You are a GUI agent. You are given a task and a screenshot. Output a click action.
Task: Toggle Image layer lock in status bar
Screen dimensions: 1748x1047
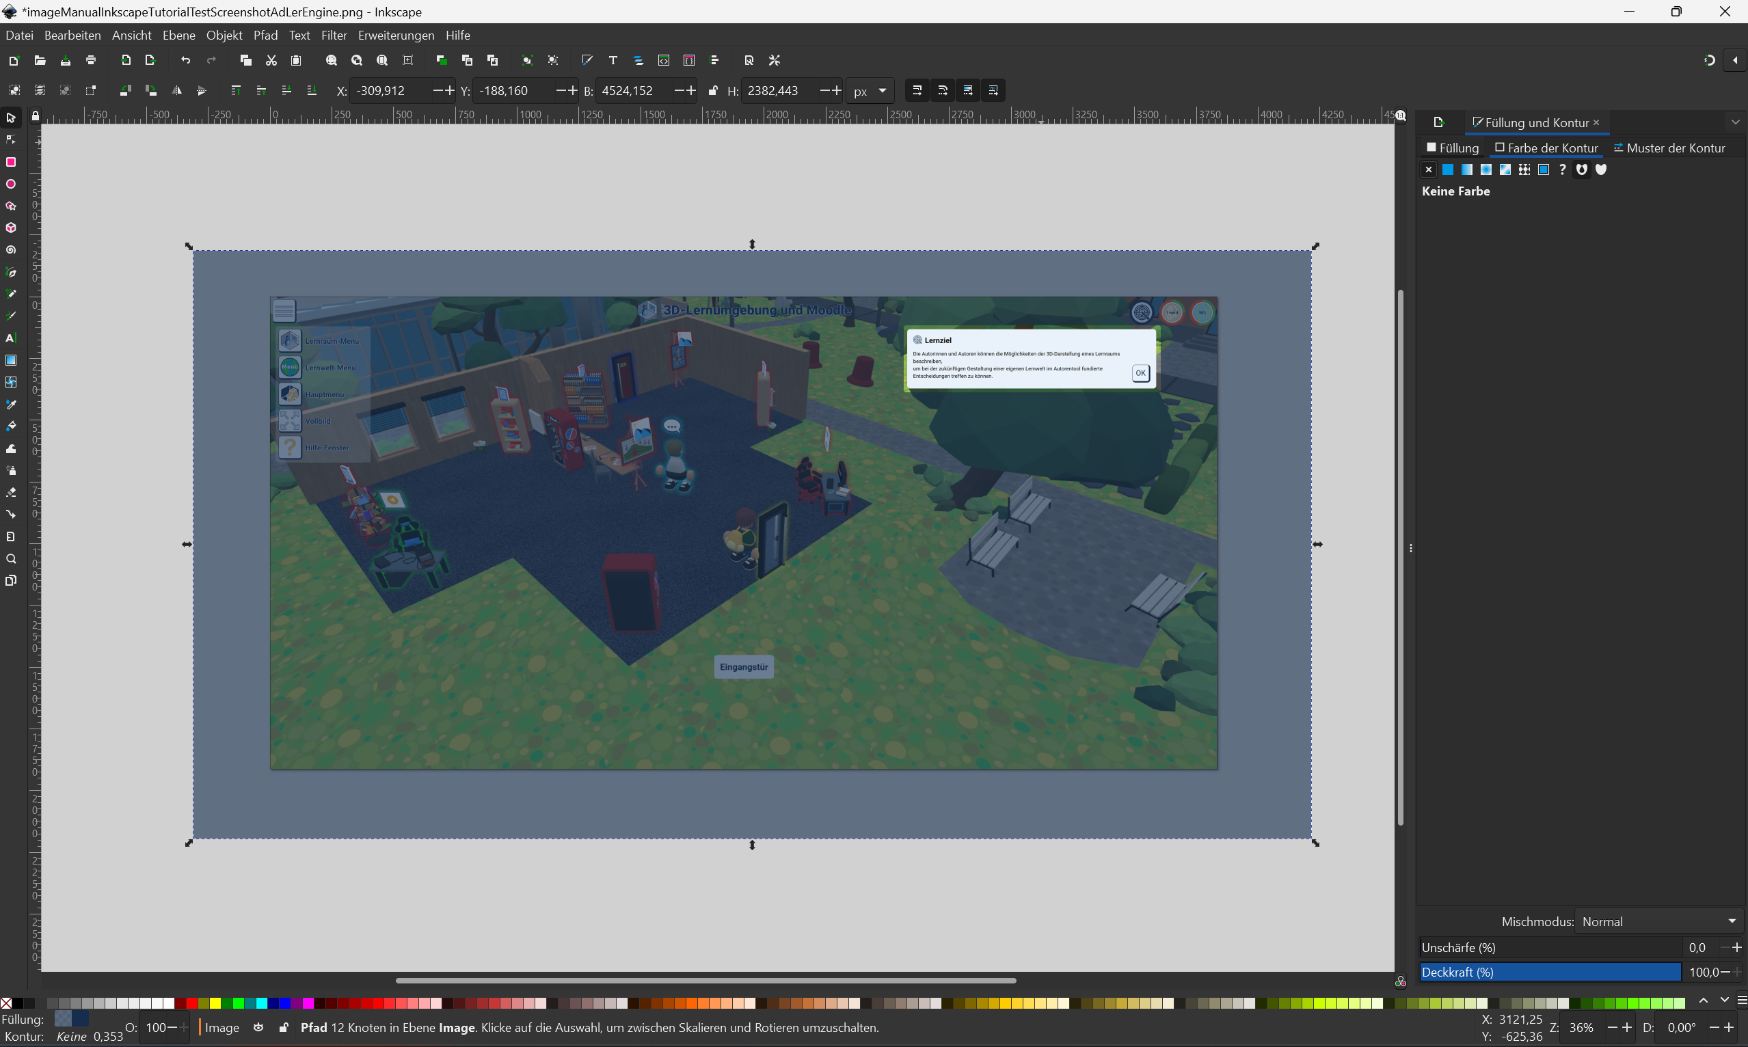283,1027
